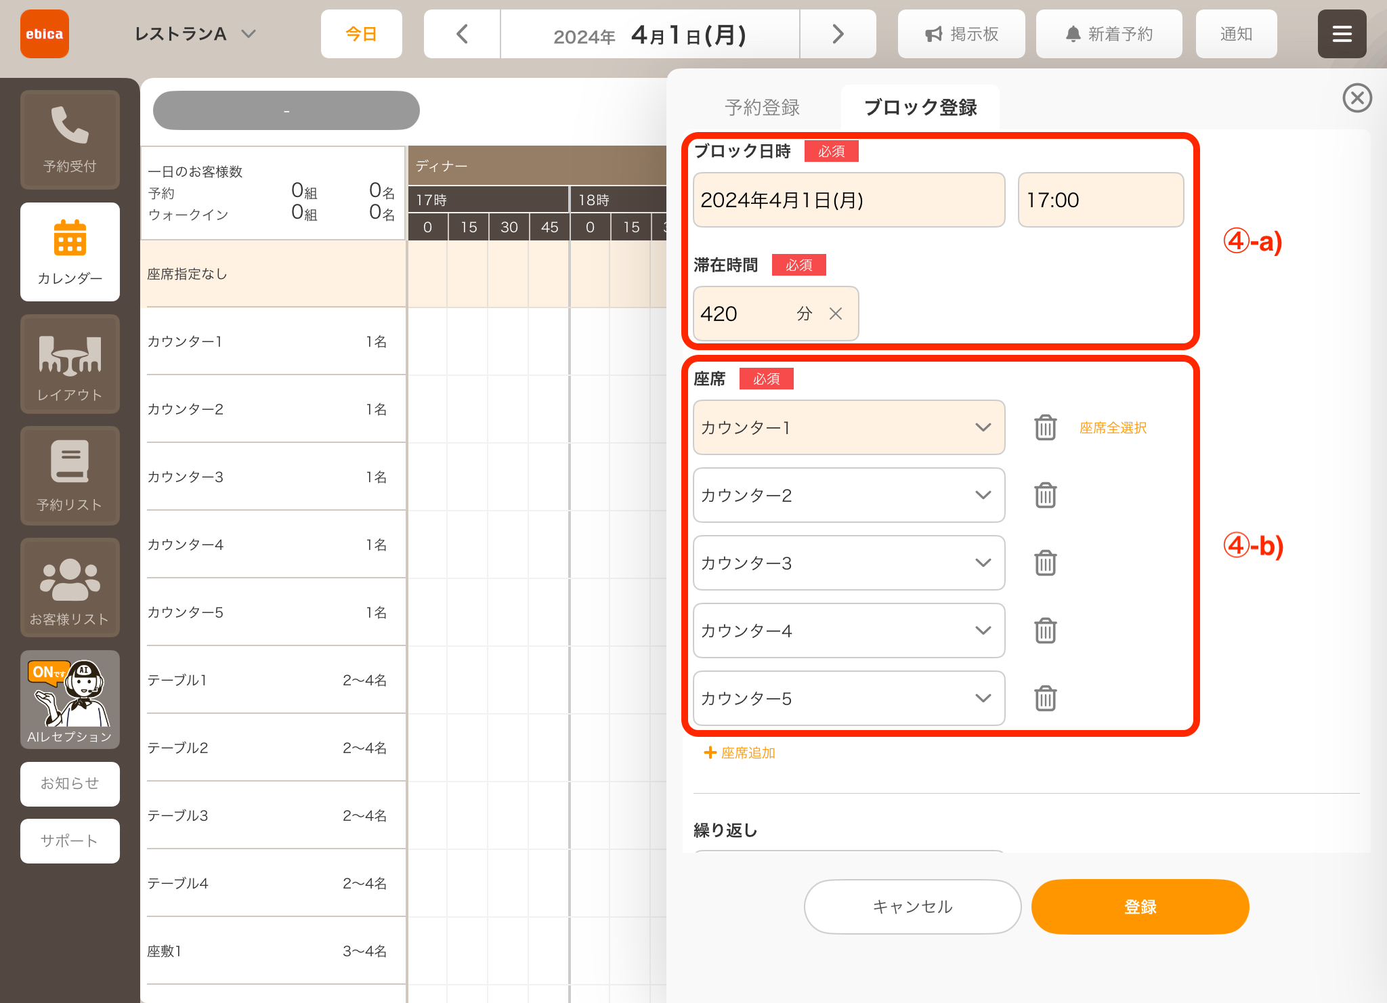The height and width of the screenshot is (1003, 1387).
Task: Click the 18時 hour header
Action: tap(619, 200)
